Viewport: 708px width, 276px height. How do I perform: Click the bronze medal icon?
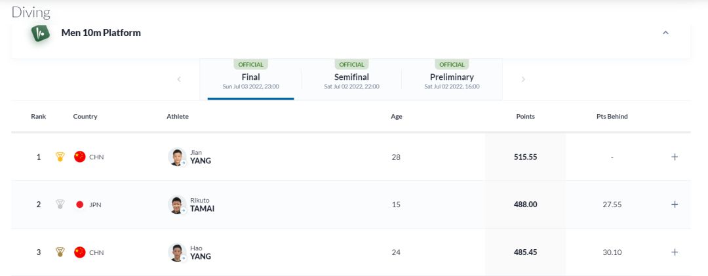coord(60,252)
